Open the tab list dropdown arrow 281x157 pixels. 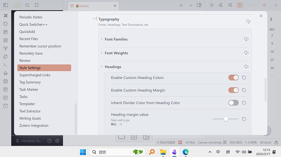(191, 5)
